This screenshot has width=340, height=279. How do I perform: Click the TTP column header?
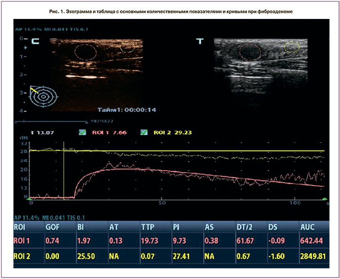(147, 227)
